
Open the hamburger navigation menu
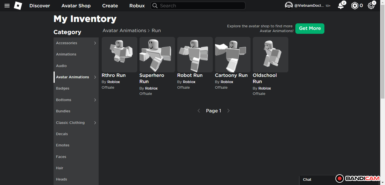click(x=7, y=6)
